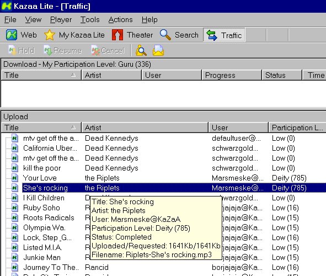The height and width of the screenshot is (276, 326).
Task: Click file icon next to Ruby Soho
Action: (x=14, y=208)
